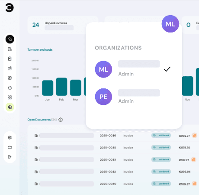
Task: Open the apps grid icon
Action: [10, 97]
